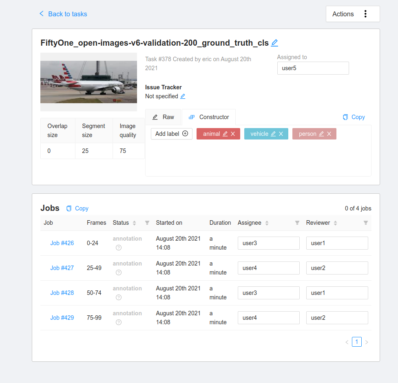Open Reviewer column filter icon
398x383 pixels.
pos(365,223)
